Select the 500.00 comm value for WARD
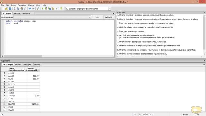Viewport: 206px width, 116px height. pyautogui.click(x=34, y=79)
